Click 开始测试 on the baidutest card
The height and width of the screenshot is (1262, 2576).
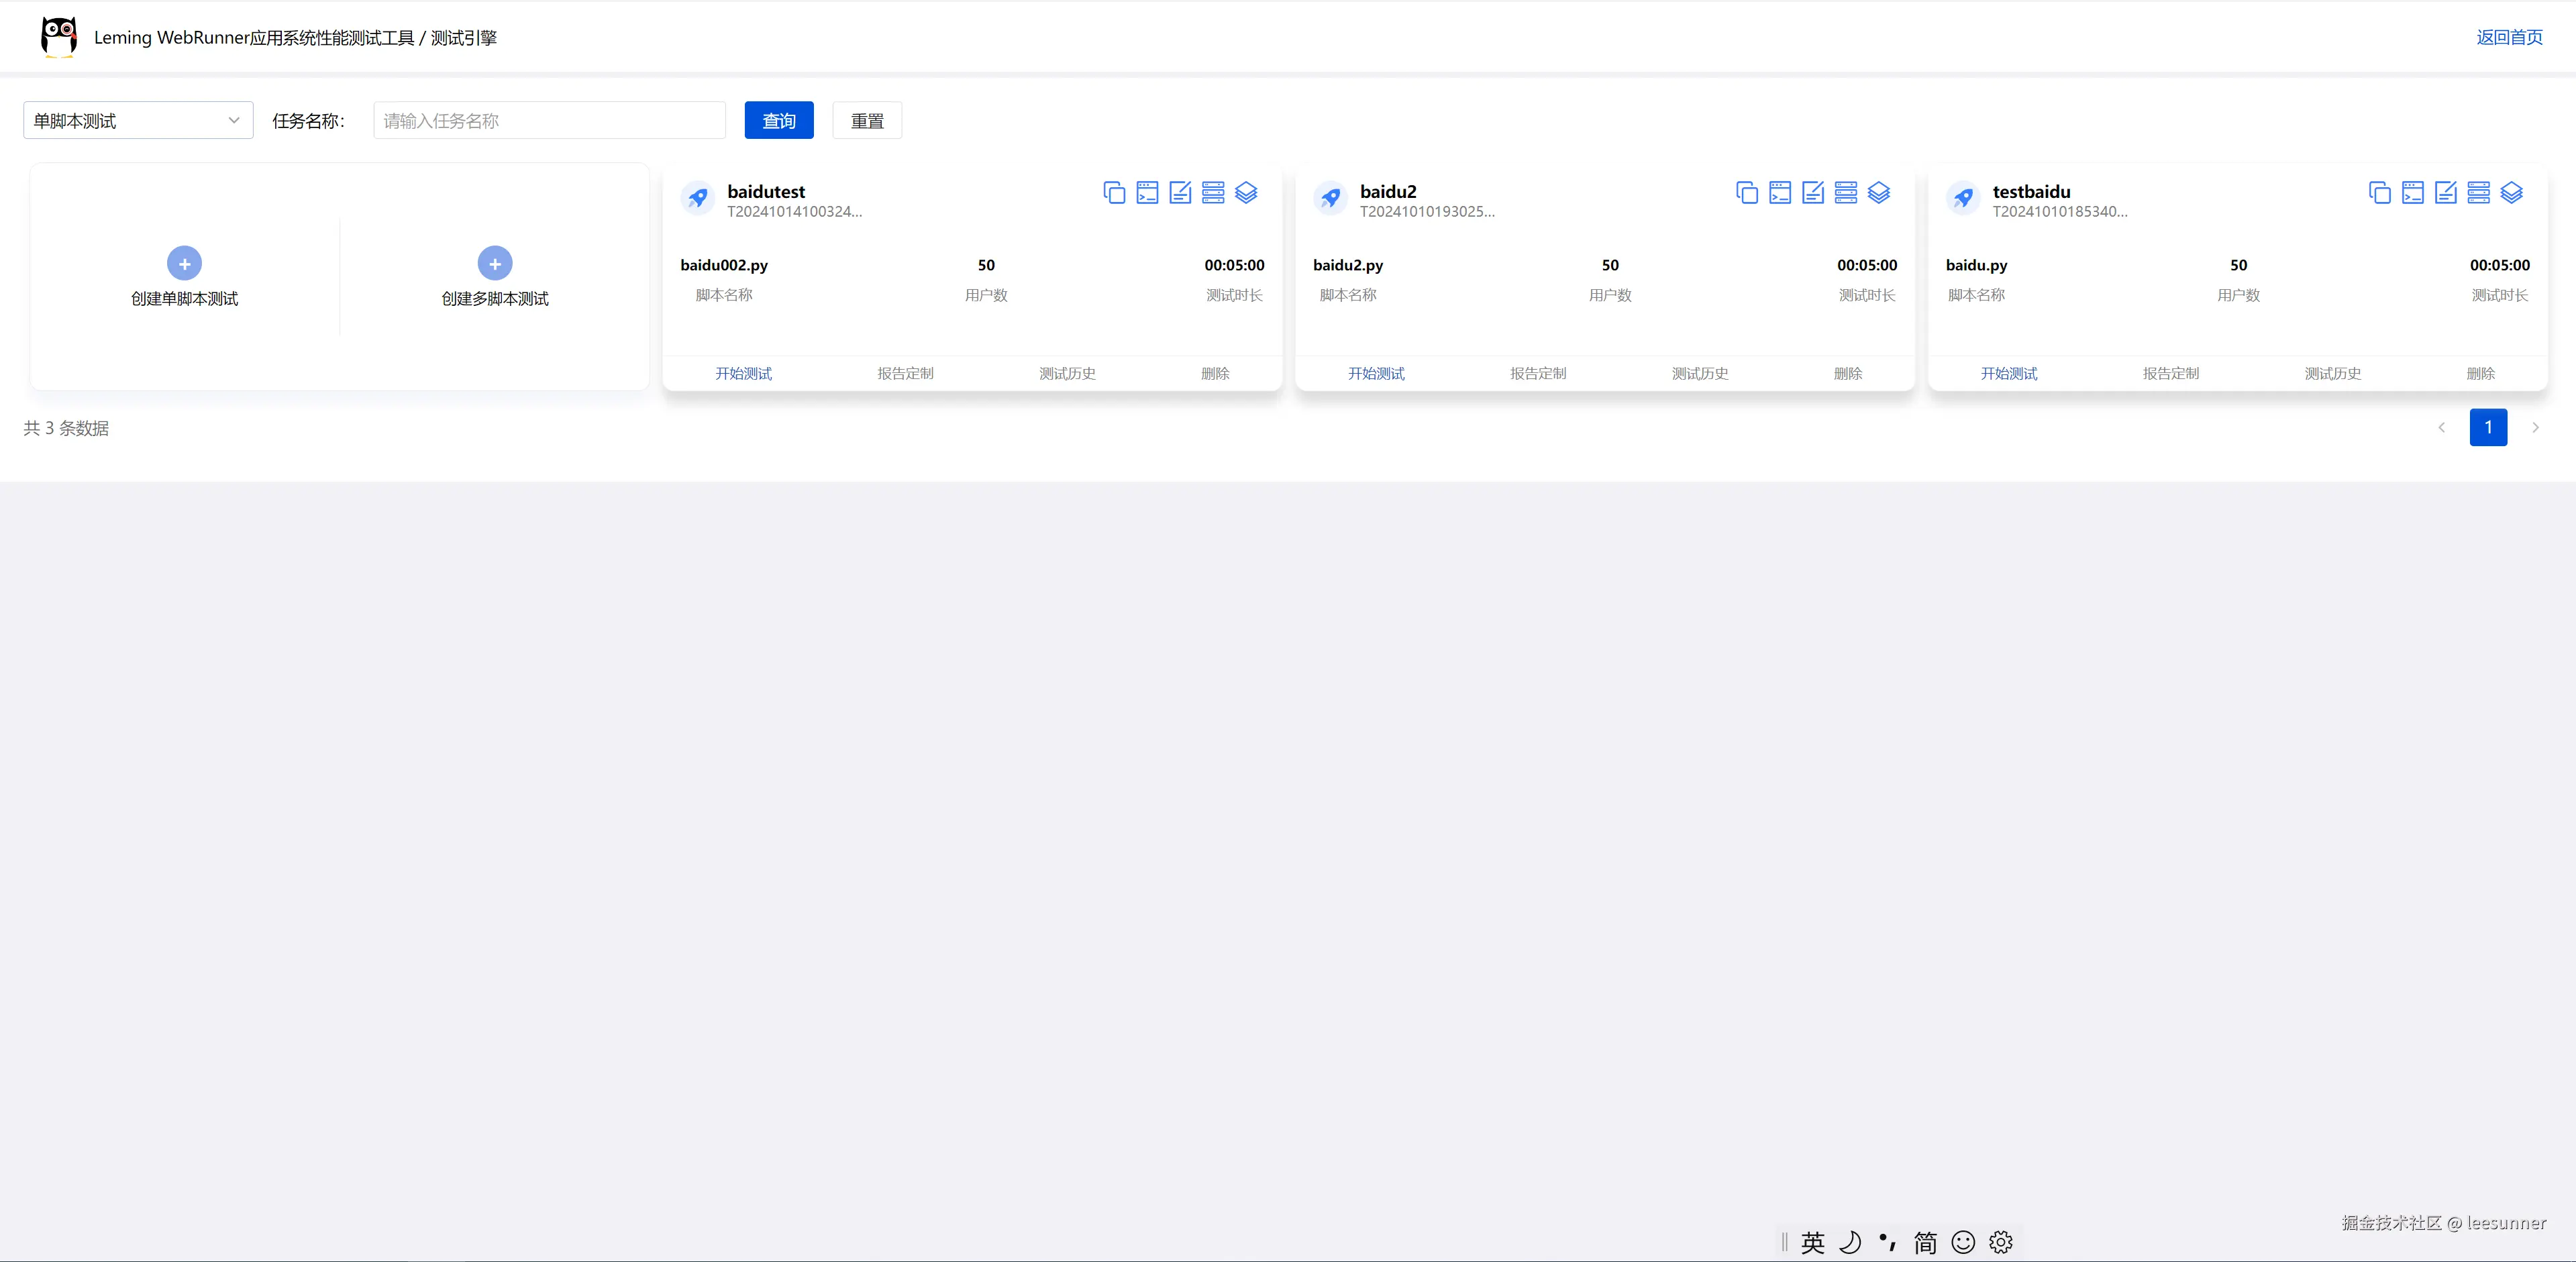point(743,374)
